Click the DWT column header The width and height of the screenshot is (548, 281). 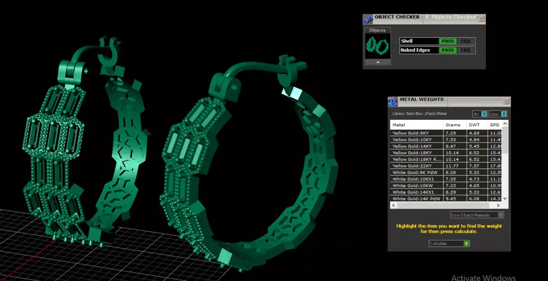(477, 125)
